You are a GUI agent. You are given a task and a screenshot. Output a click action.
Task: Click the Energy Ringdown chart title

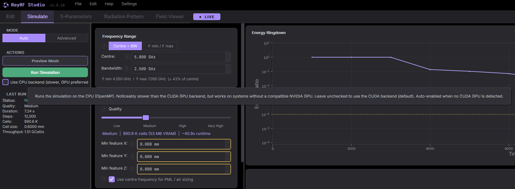(x=268, y=33)
